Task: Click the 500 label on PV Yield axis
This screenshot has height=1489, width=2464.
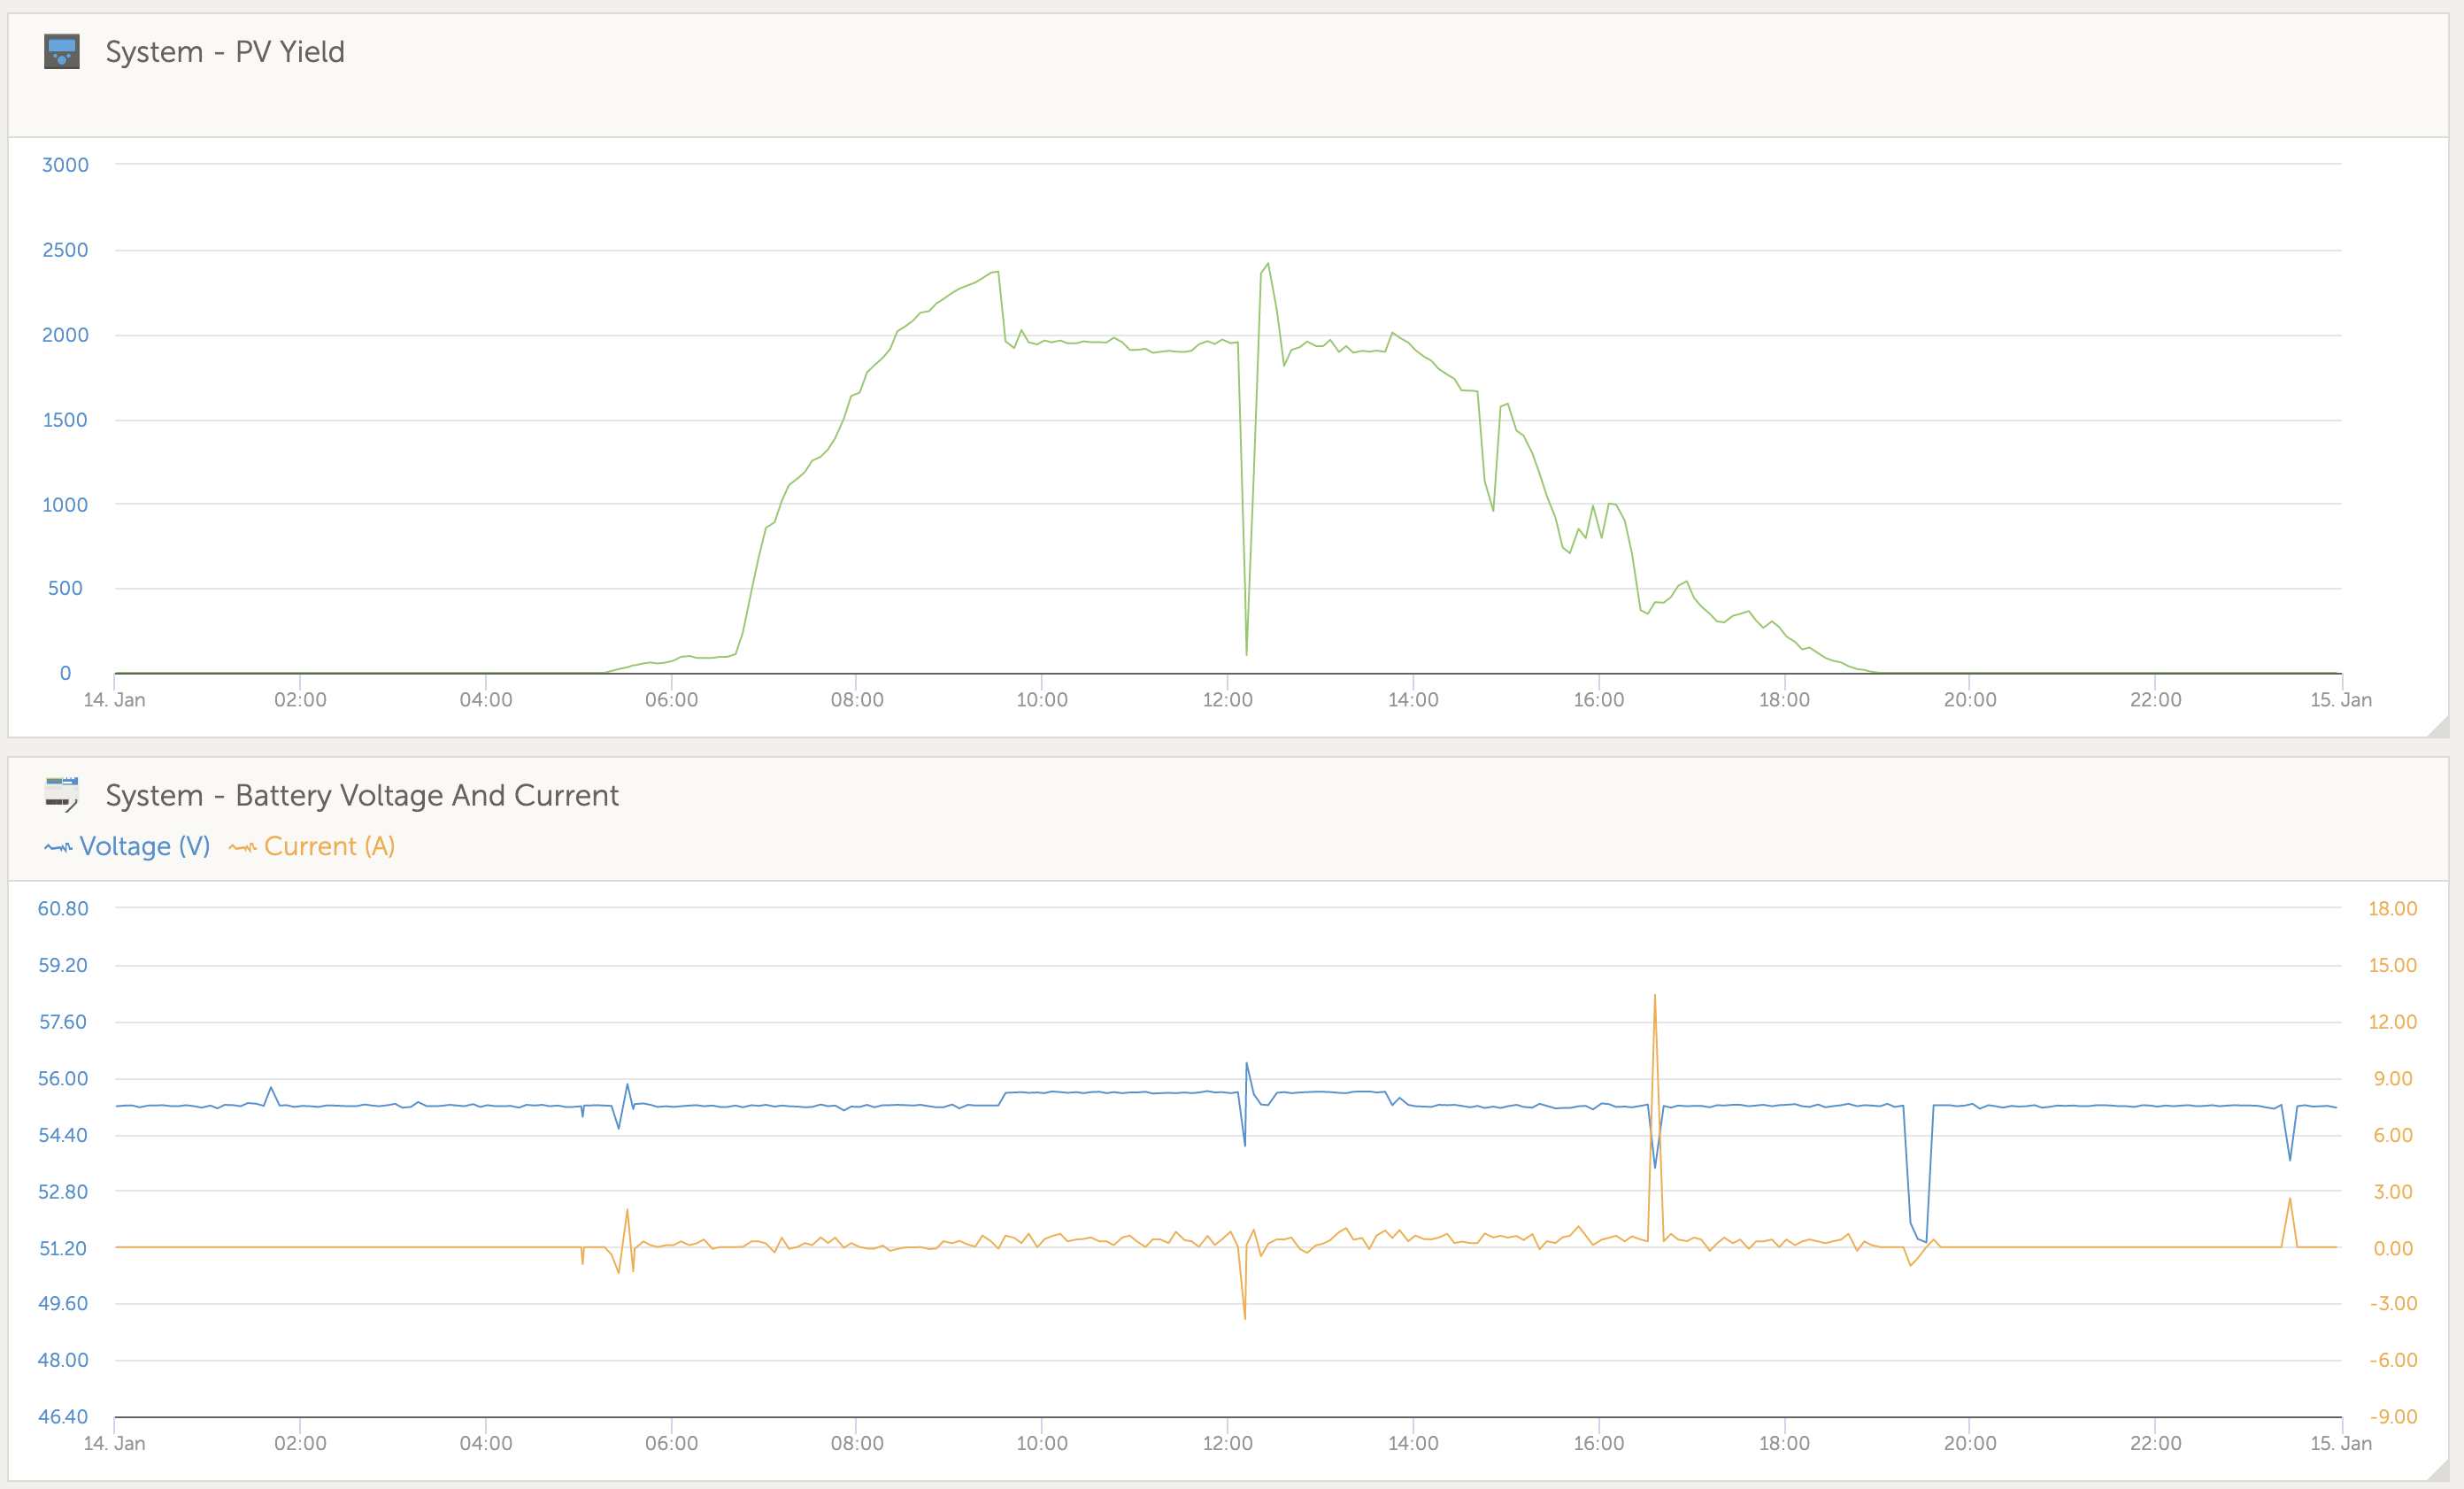Action: [x=65, y=588]
